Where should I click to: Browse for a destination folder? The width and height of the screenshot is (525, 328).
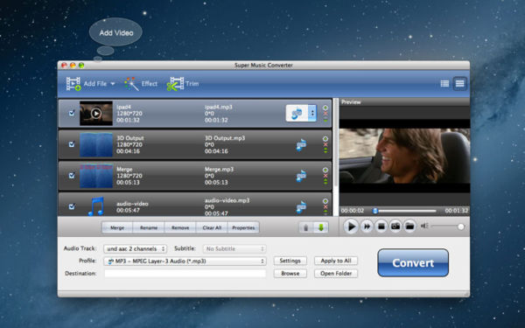(x=290, y=274)
